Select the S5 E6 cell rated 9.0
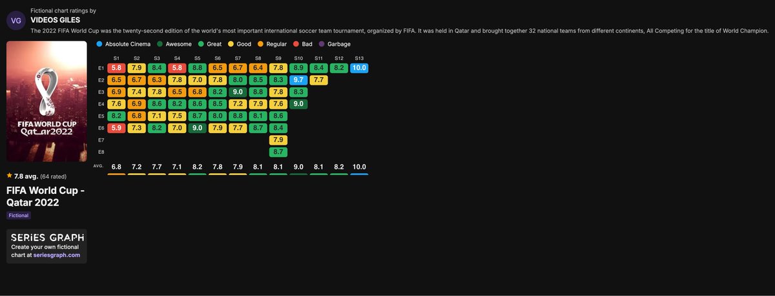The height and width of the screenshot is (296, 775). click(198, 128)
